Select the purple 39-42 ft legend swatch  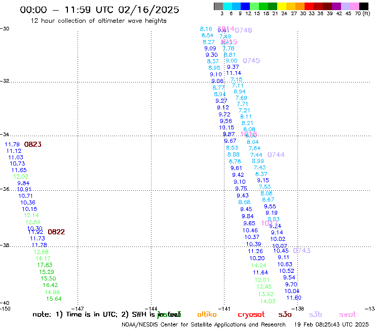pyautogui.click(x=336, y=6)
